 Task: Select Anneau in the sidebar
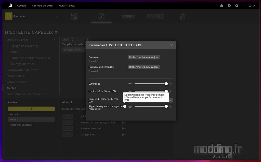coord(15,52)
